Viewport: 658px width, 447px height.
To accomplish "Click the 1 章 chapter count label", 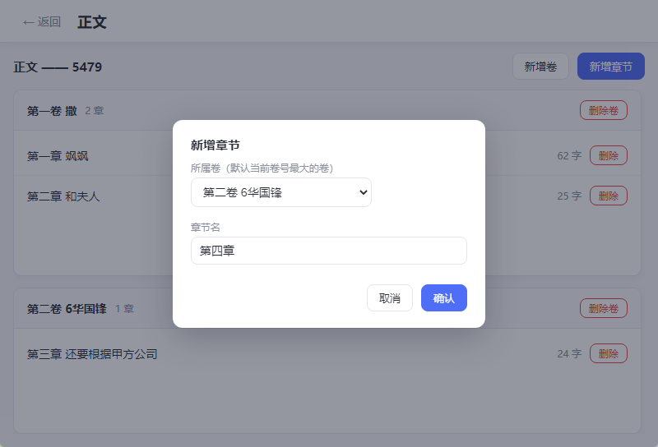I will tap(124, 309).
